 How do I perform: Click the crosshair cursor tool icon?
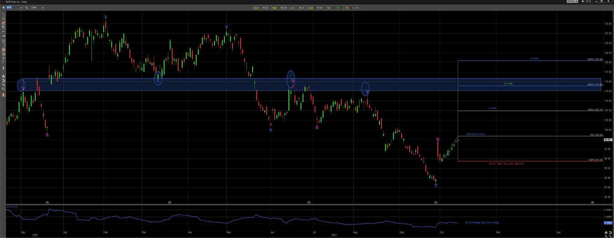click(4, 62)
